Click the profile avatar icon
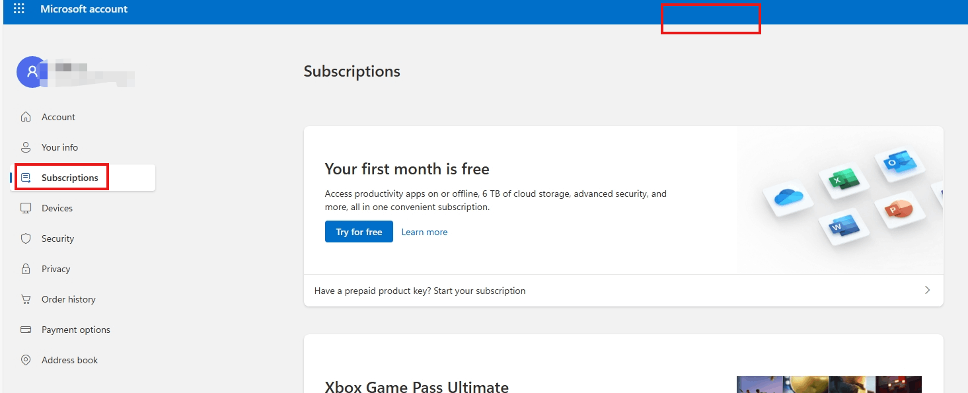The width and height of the screenshot is (968, 393). coord(32,72)
